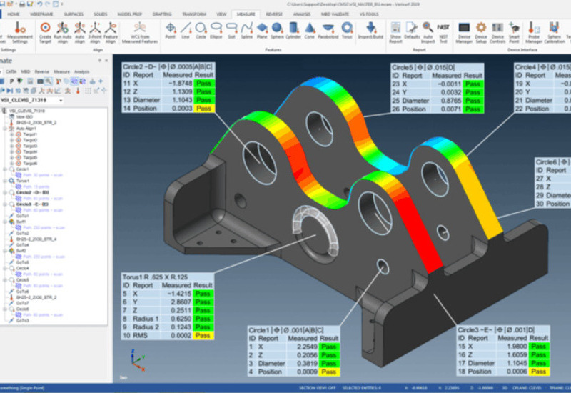This screenshot has width=571, height=393.
Task: Select the Circle measure feature
Action: pyautogui.click(x=201, y=31)
